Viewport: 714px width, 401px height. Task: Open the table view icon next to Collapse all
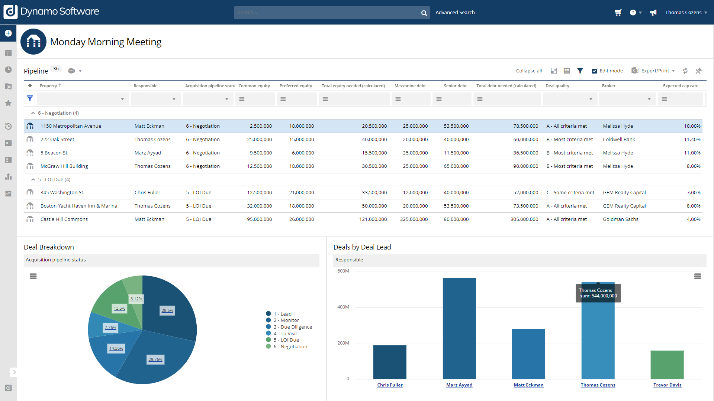pyautogui.click(x=567, y=71)
